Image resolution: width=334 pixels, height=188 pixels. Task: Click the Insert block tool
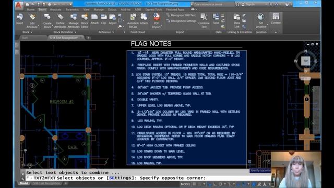click(x=20, y=19)
